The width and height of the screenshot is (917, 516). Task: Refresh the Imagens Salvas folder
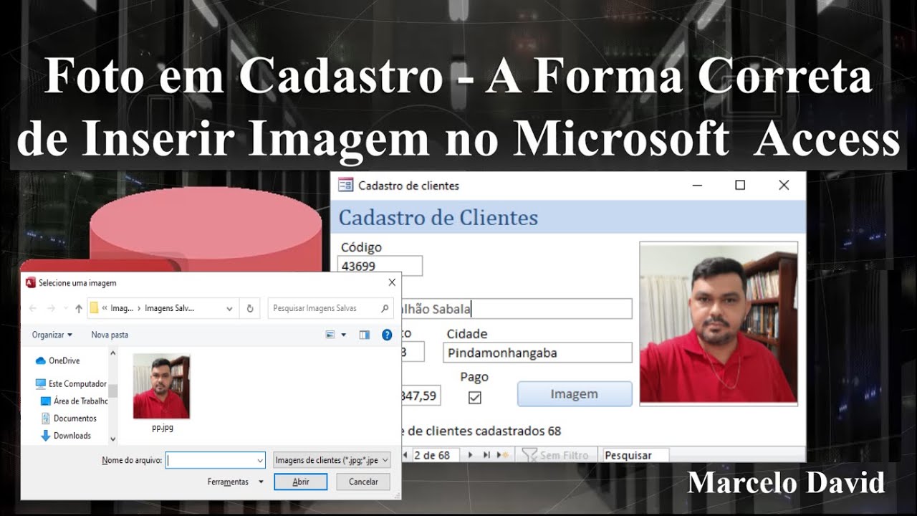[250, 309]
